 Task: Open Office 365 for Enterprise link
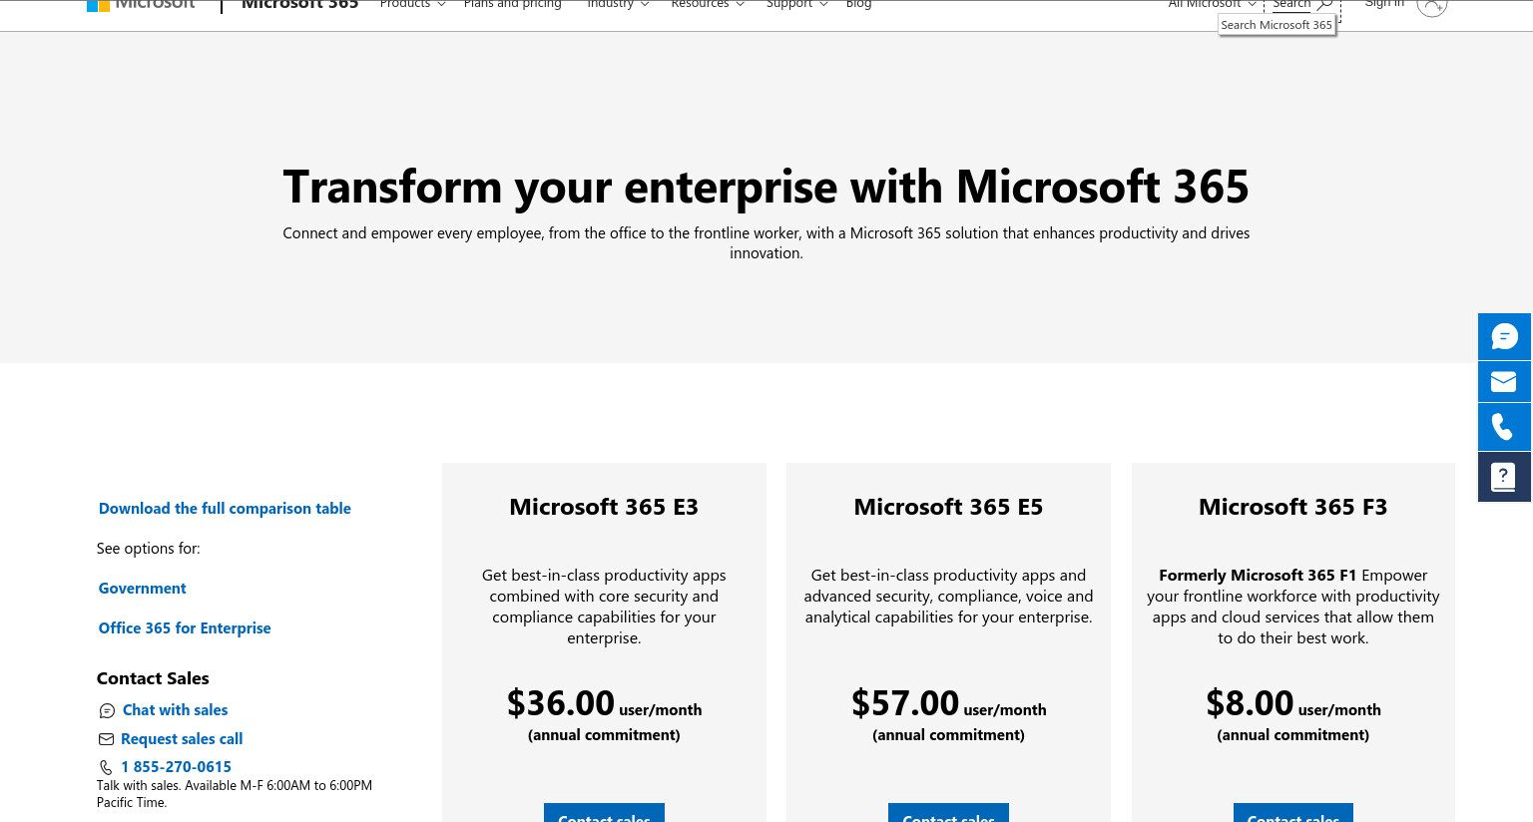(x=185, y=628)
